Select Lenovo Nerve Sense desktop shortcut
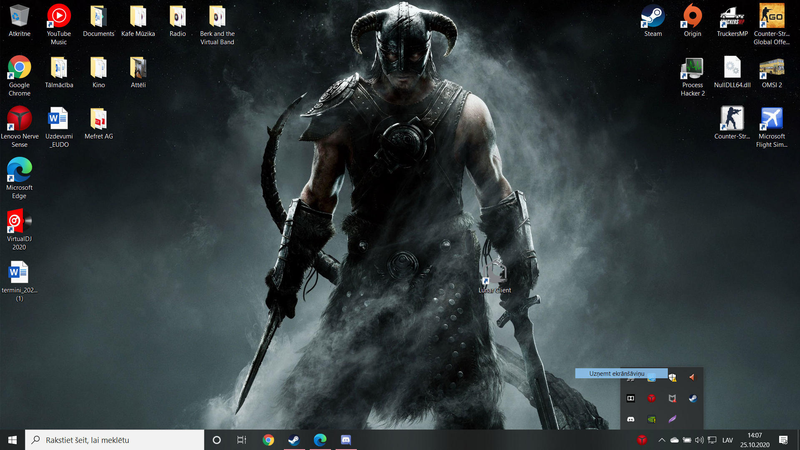 (x=19, y=127)
